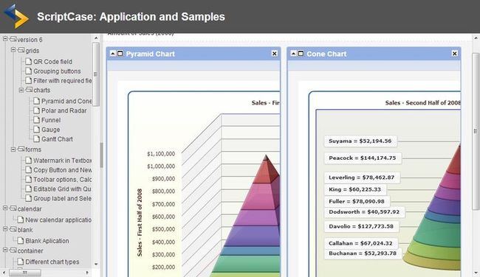Click the Dodsworth = $40,597.92 label

[x=364, y=211]
